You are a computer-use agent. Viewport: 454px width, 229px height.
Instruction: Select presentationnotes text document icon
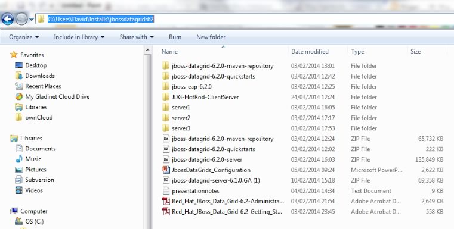166,190
